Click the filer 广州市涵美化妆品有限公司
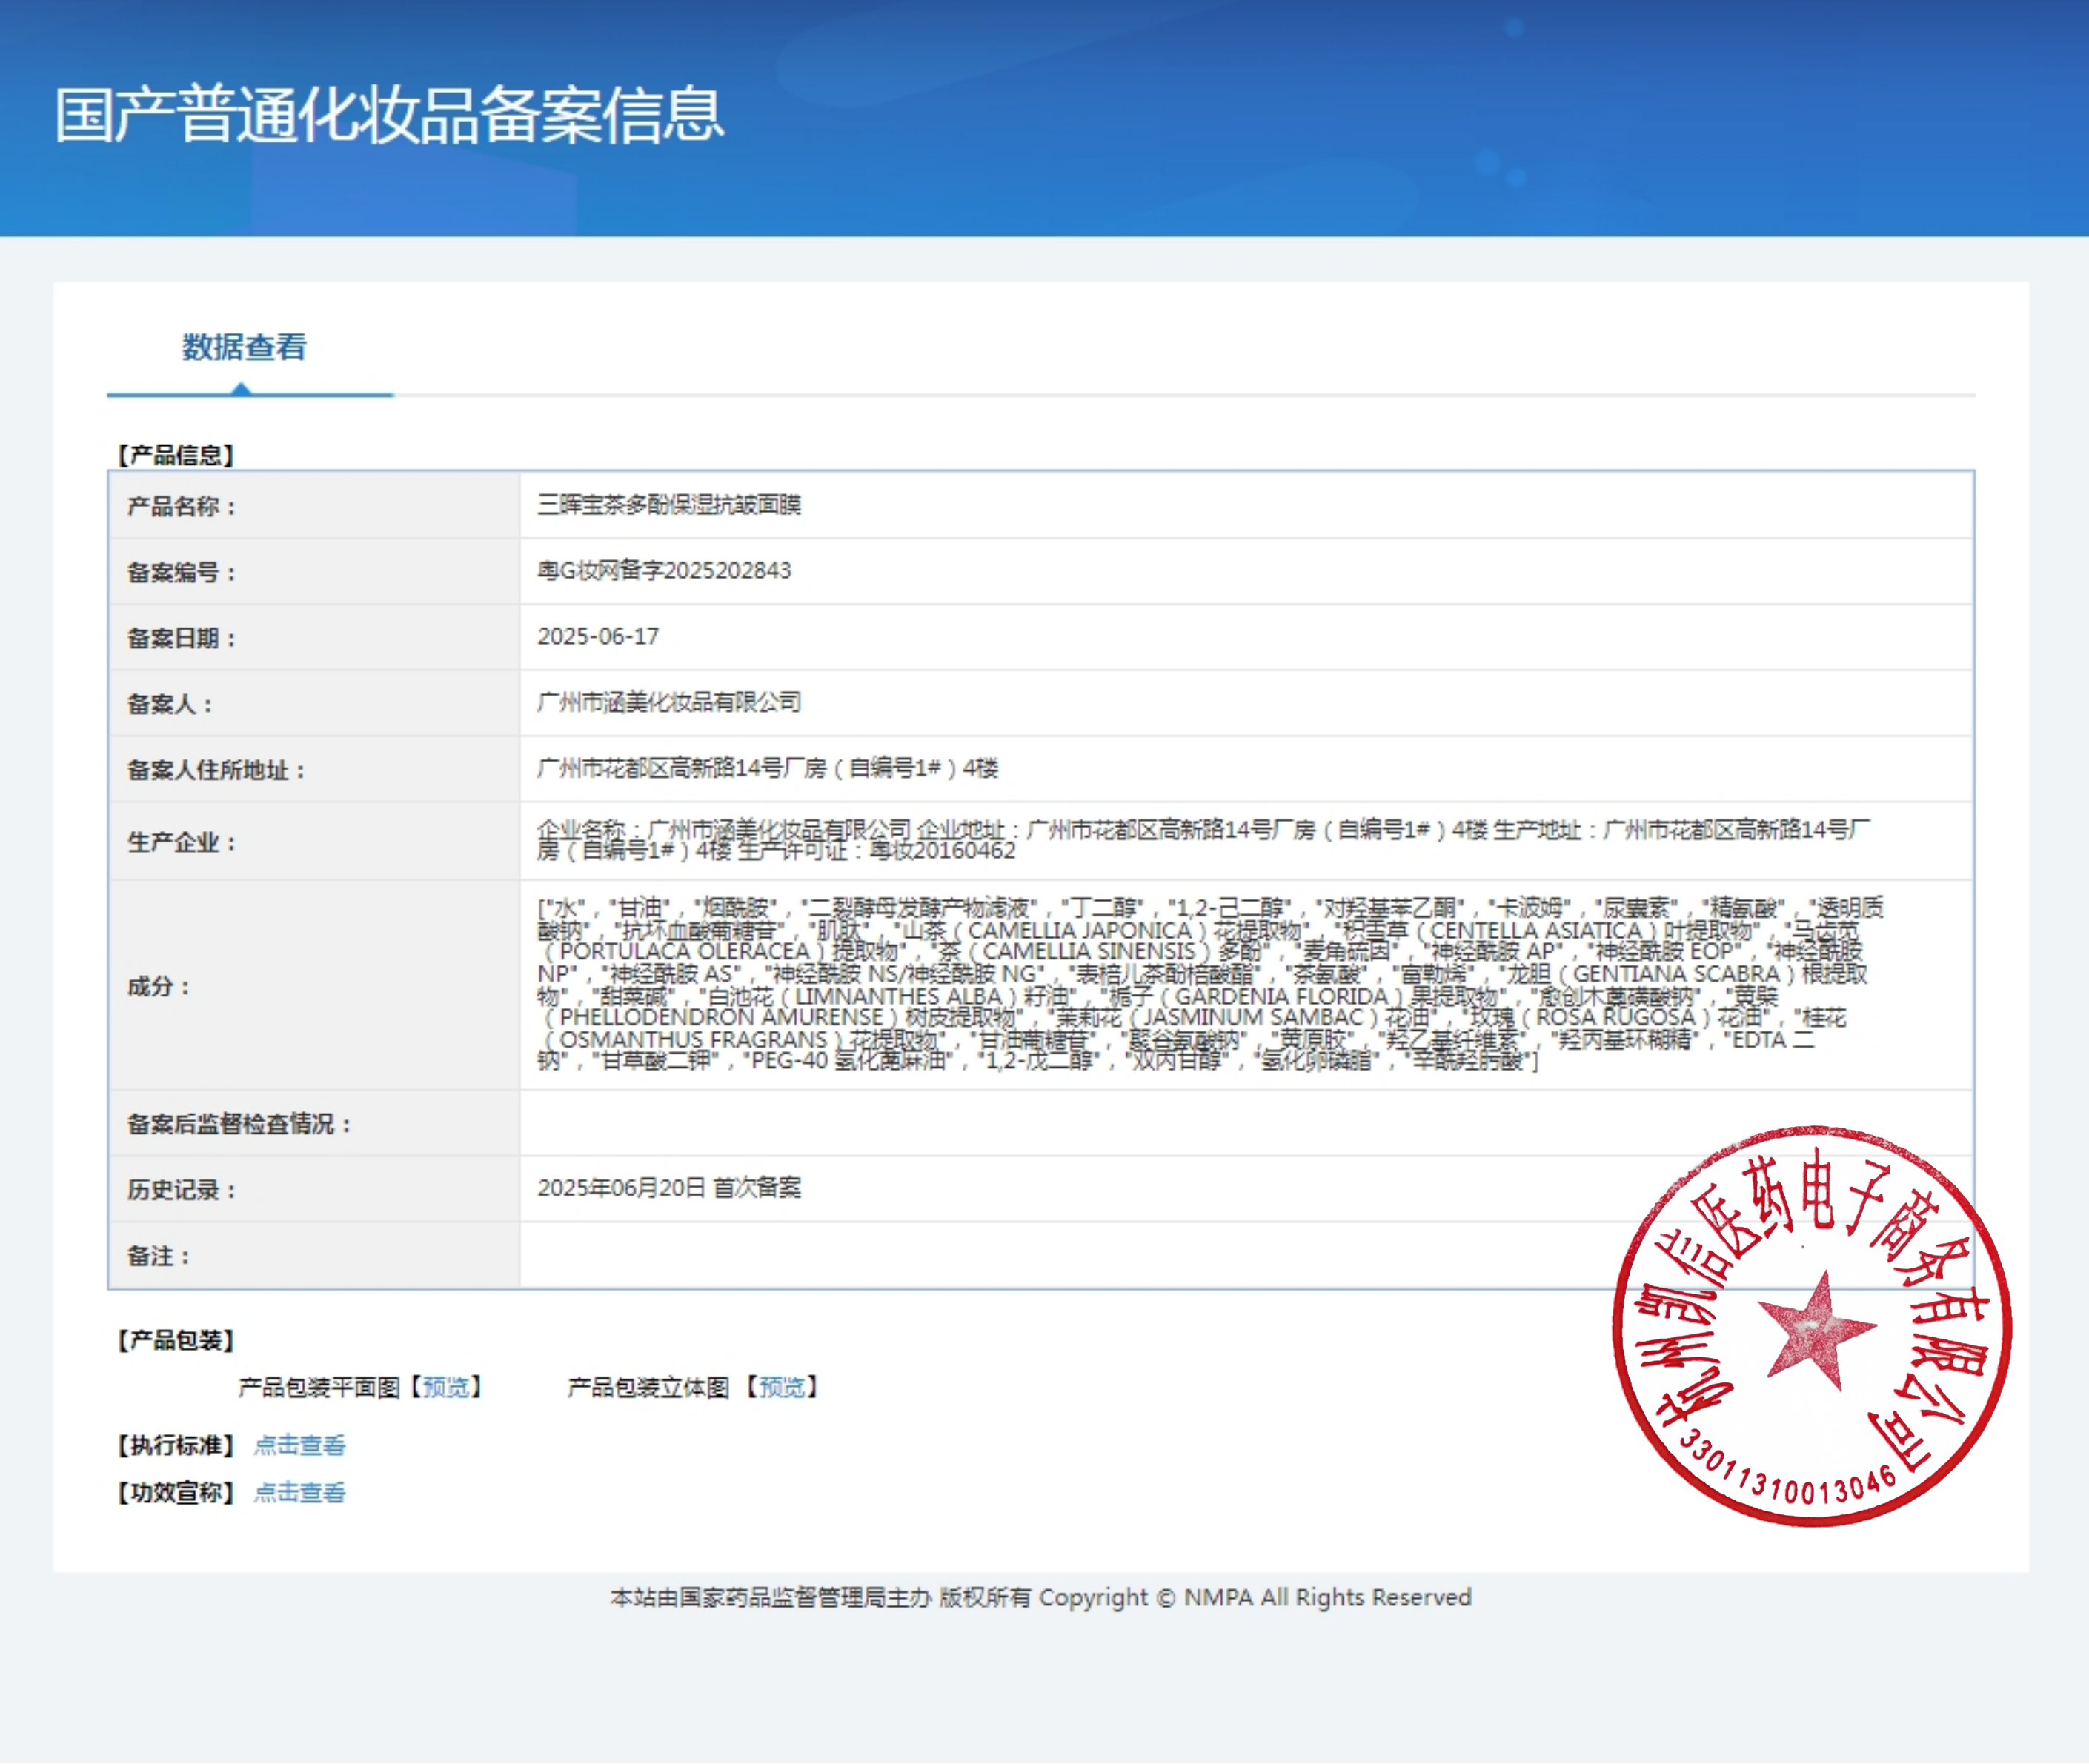Image resolution: width=2089 pixels, height=1764 pixels. pos(668,703)
